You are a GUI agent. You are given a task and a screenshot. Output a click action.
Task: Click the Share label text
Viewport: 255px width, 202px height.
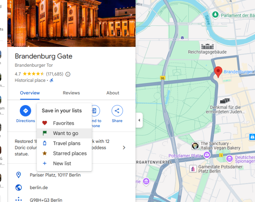pyautogui.click(x=117, y=121)
